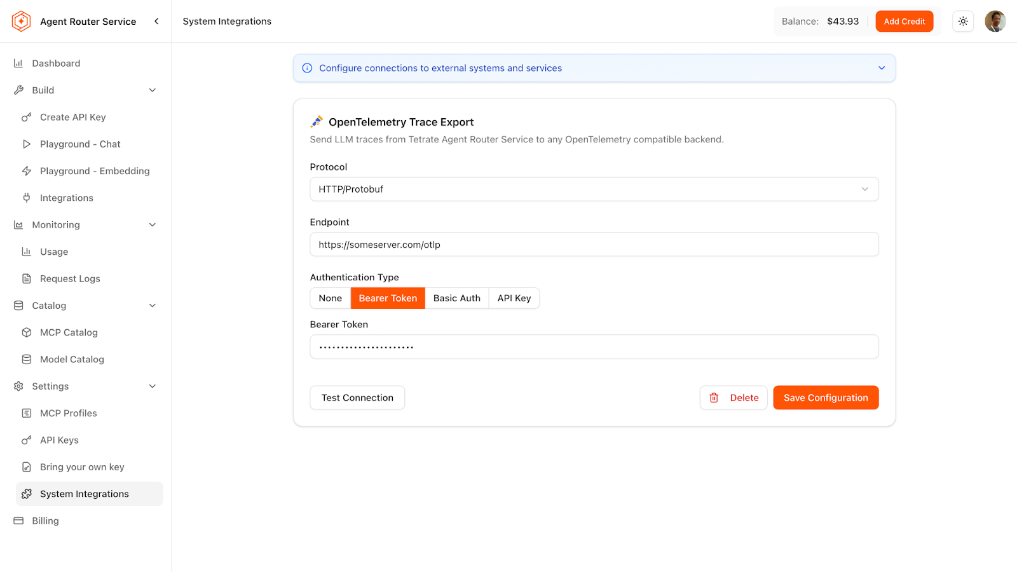Open Request Logs in the sidebar
Image resolution: width=1017 pixels, height=572 pixels.
(70, 279)
